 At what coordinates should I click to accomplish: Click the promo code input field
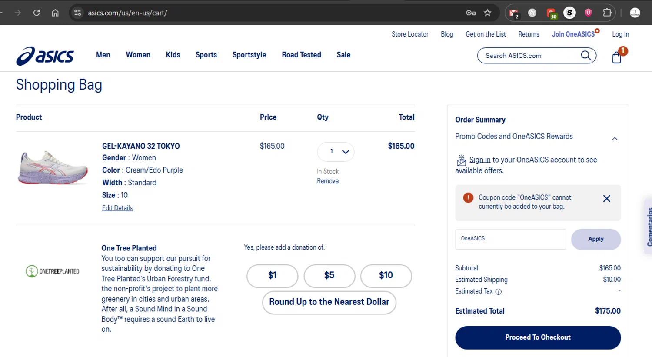pos(510,239)
